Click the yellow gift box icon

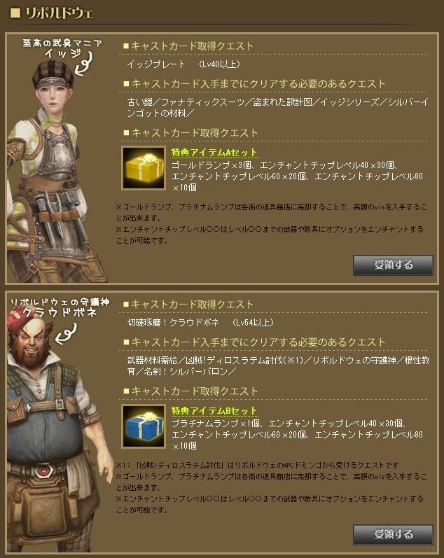pos(144,167)
